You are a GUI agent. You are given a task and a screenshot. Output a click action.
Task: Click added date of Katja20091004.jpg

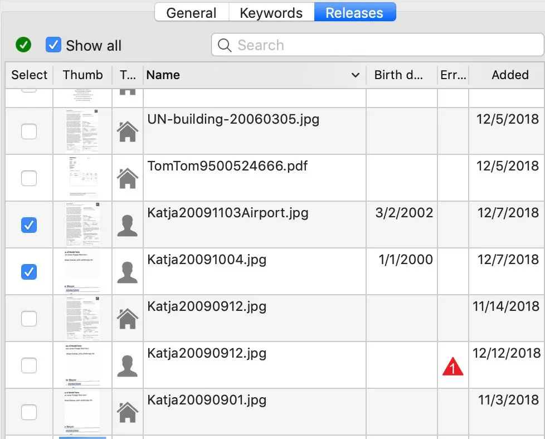pyautogui.click(x=508, y=259)
